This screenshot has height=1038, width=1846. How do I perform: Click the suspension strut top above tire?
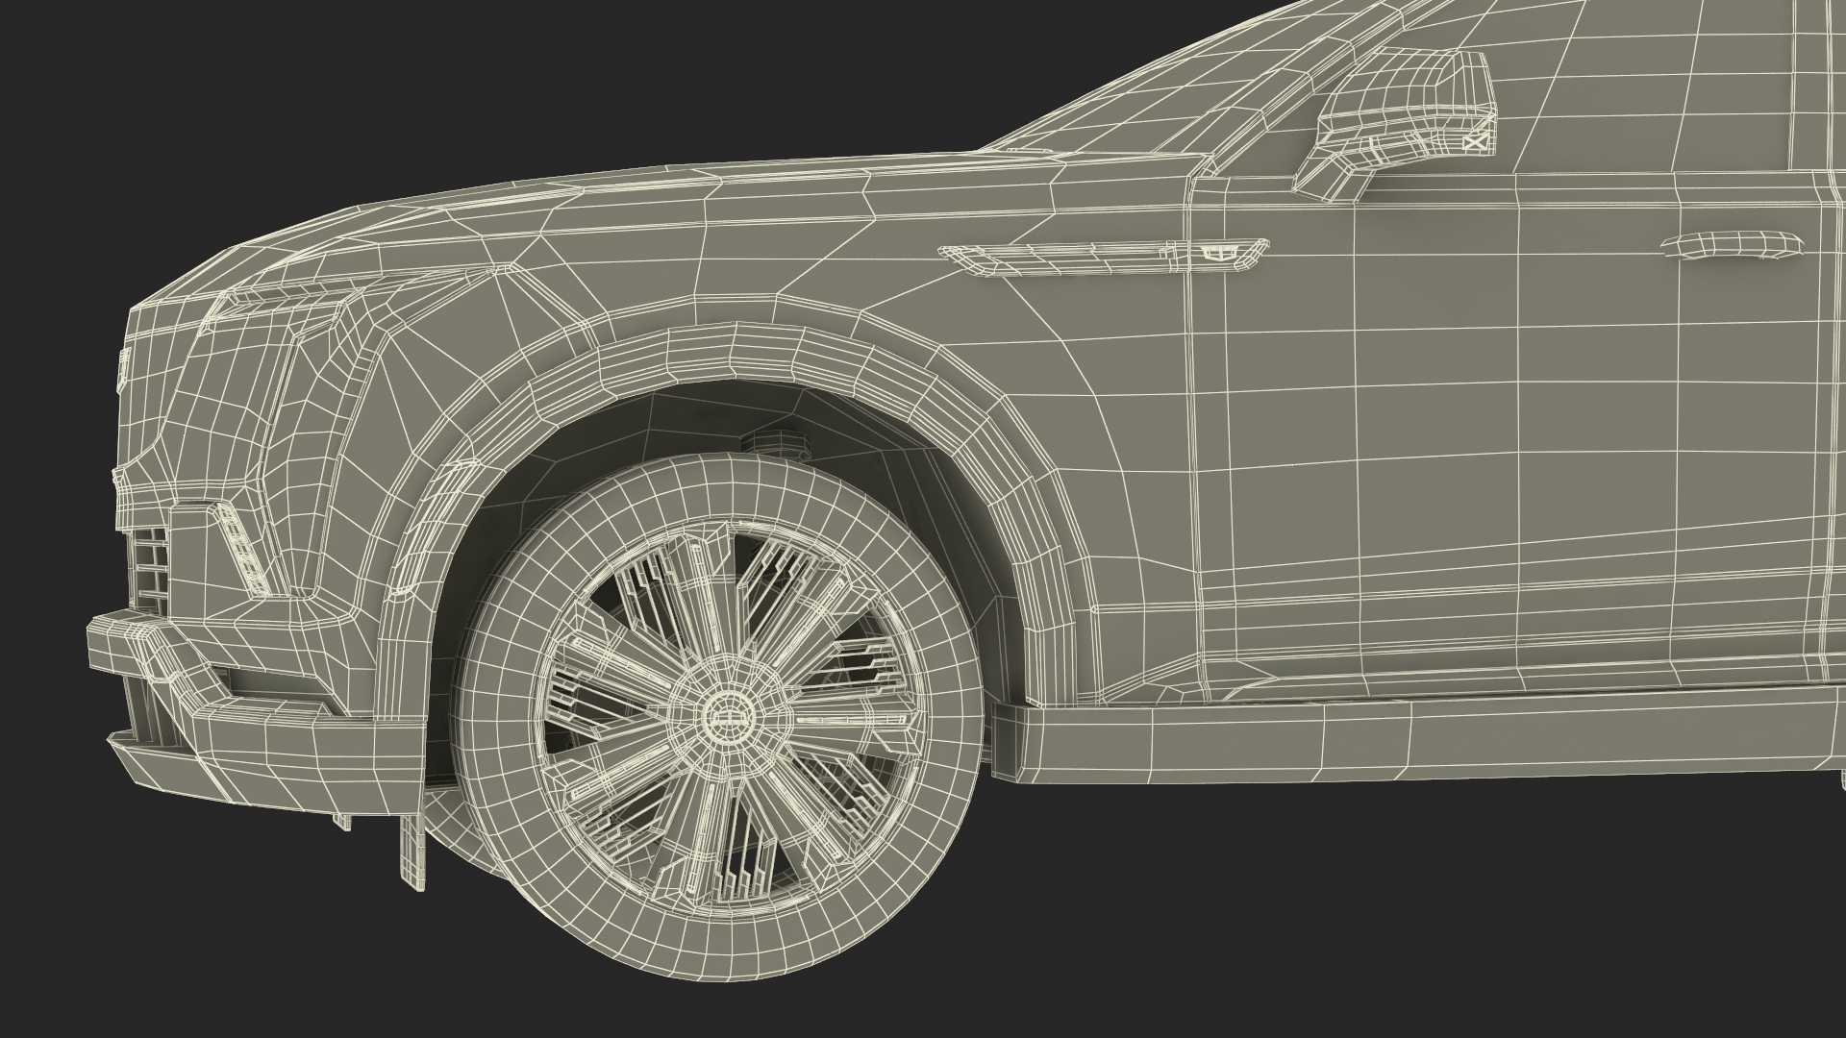[777, 442]
